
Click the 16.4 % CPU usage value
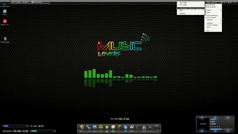[41, 126]
